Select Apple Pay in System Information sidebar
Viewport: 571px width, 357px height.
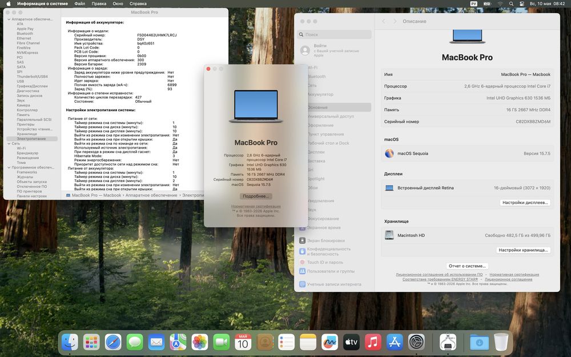point(25,29)
